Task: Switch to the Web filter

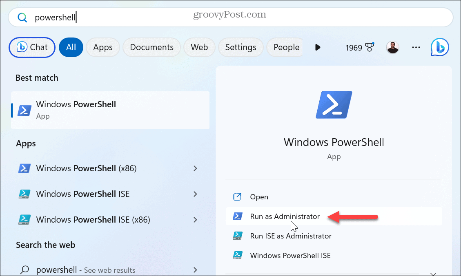Action: 199,47
